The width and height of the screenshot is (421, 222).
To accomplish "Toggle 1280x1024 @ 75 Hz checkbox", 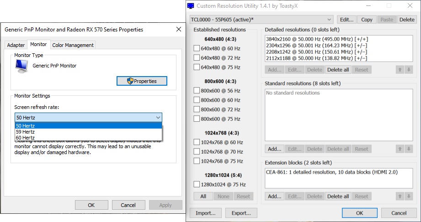I will pos(197,185).
